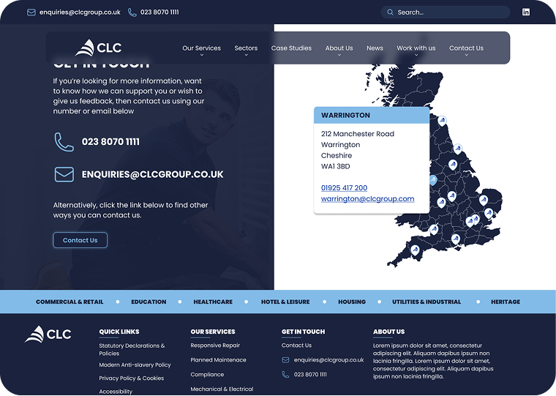The width and height of the screenshot is (556, 396).
Task: Open Contact Us nav item
Action: pos(466,48)
